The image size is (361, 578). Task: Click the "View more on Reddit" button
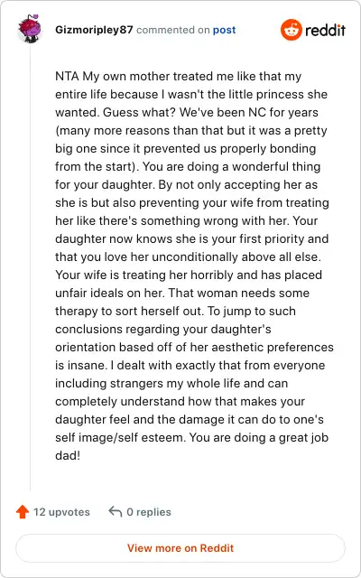point(180,548)
